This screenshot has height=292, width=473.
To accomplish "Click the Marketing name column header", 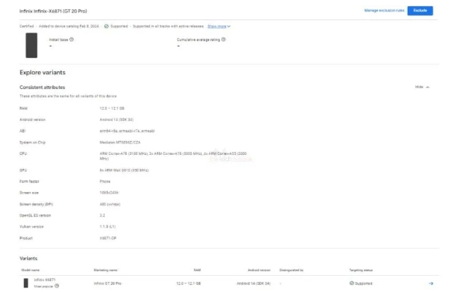I will [106, 270].
